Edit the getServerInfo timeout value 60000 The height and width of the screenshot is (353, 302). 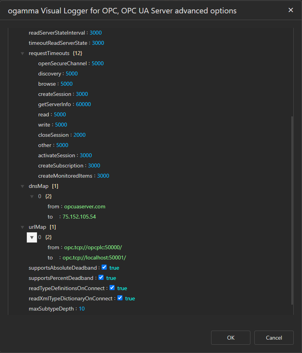83,104
